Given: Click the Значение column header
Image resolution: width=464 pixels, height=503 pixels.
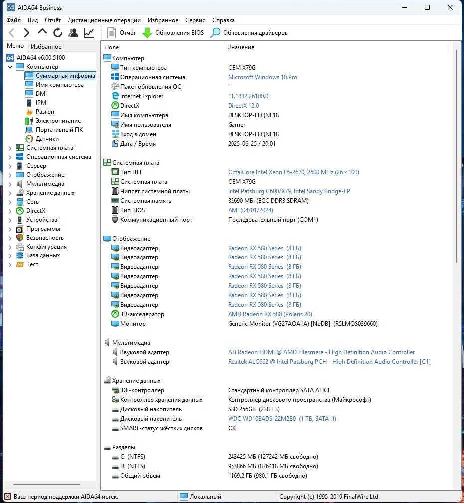Looking at the screenshot, I should (241, 47).
